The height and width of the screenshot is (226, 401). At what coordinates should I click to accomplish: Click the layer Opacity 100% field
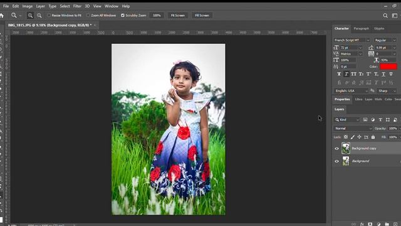393,128
